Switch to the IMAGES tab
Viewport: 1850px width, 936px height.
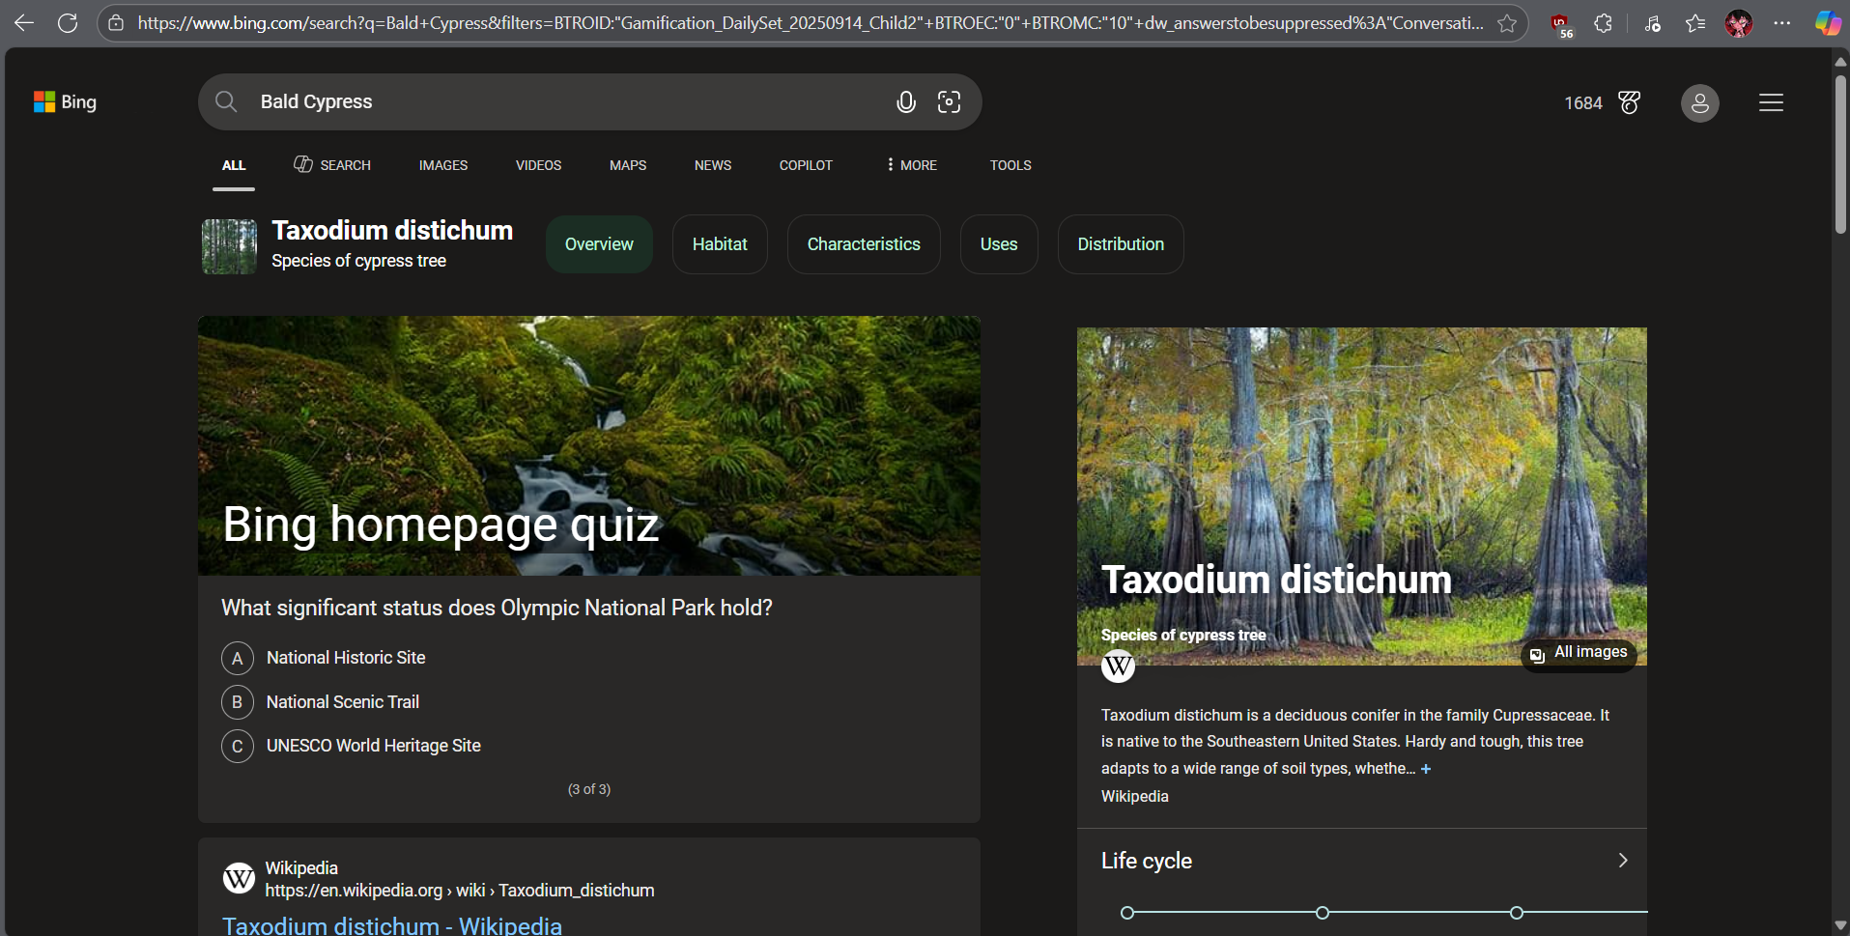click(443, 165)
